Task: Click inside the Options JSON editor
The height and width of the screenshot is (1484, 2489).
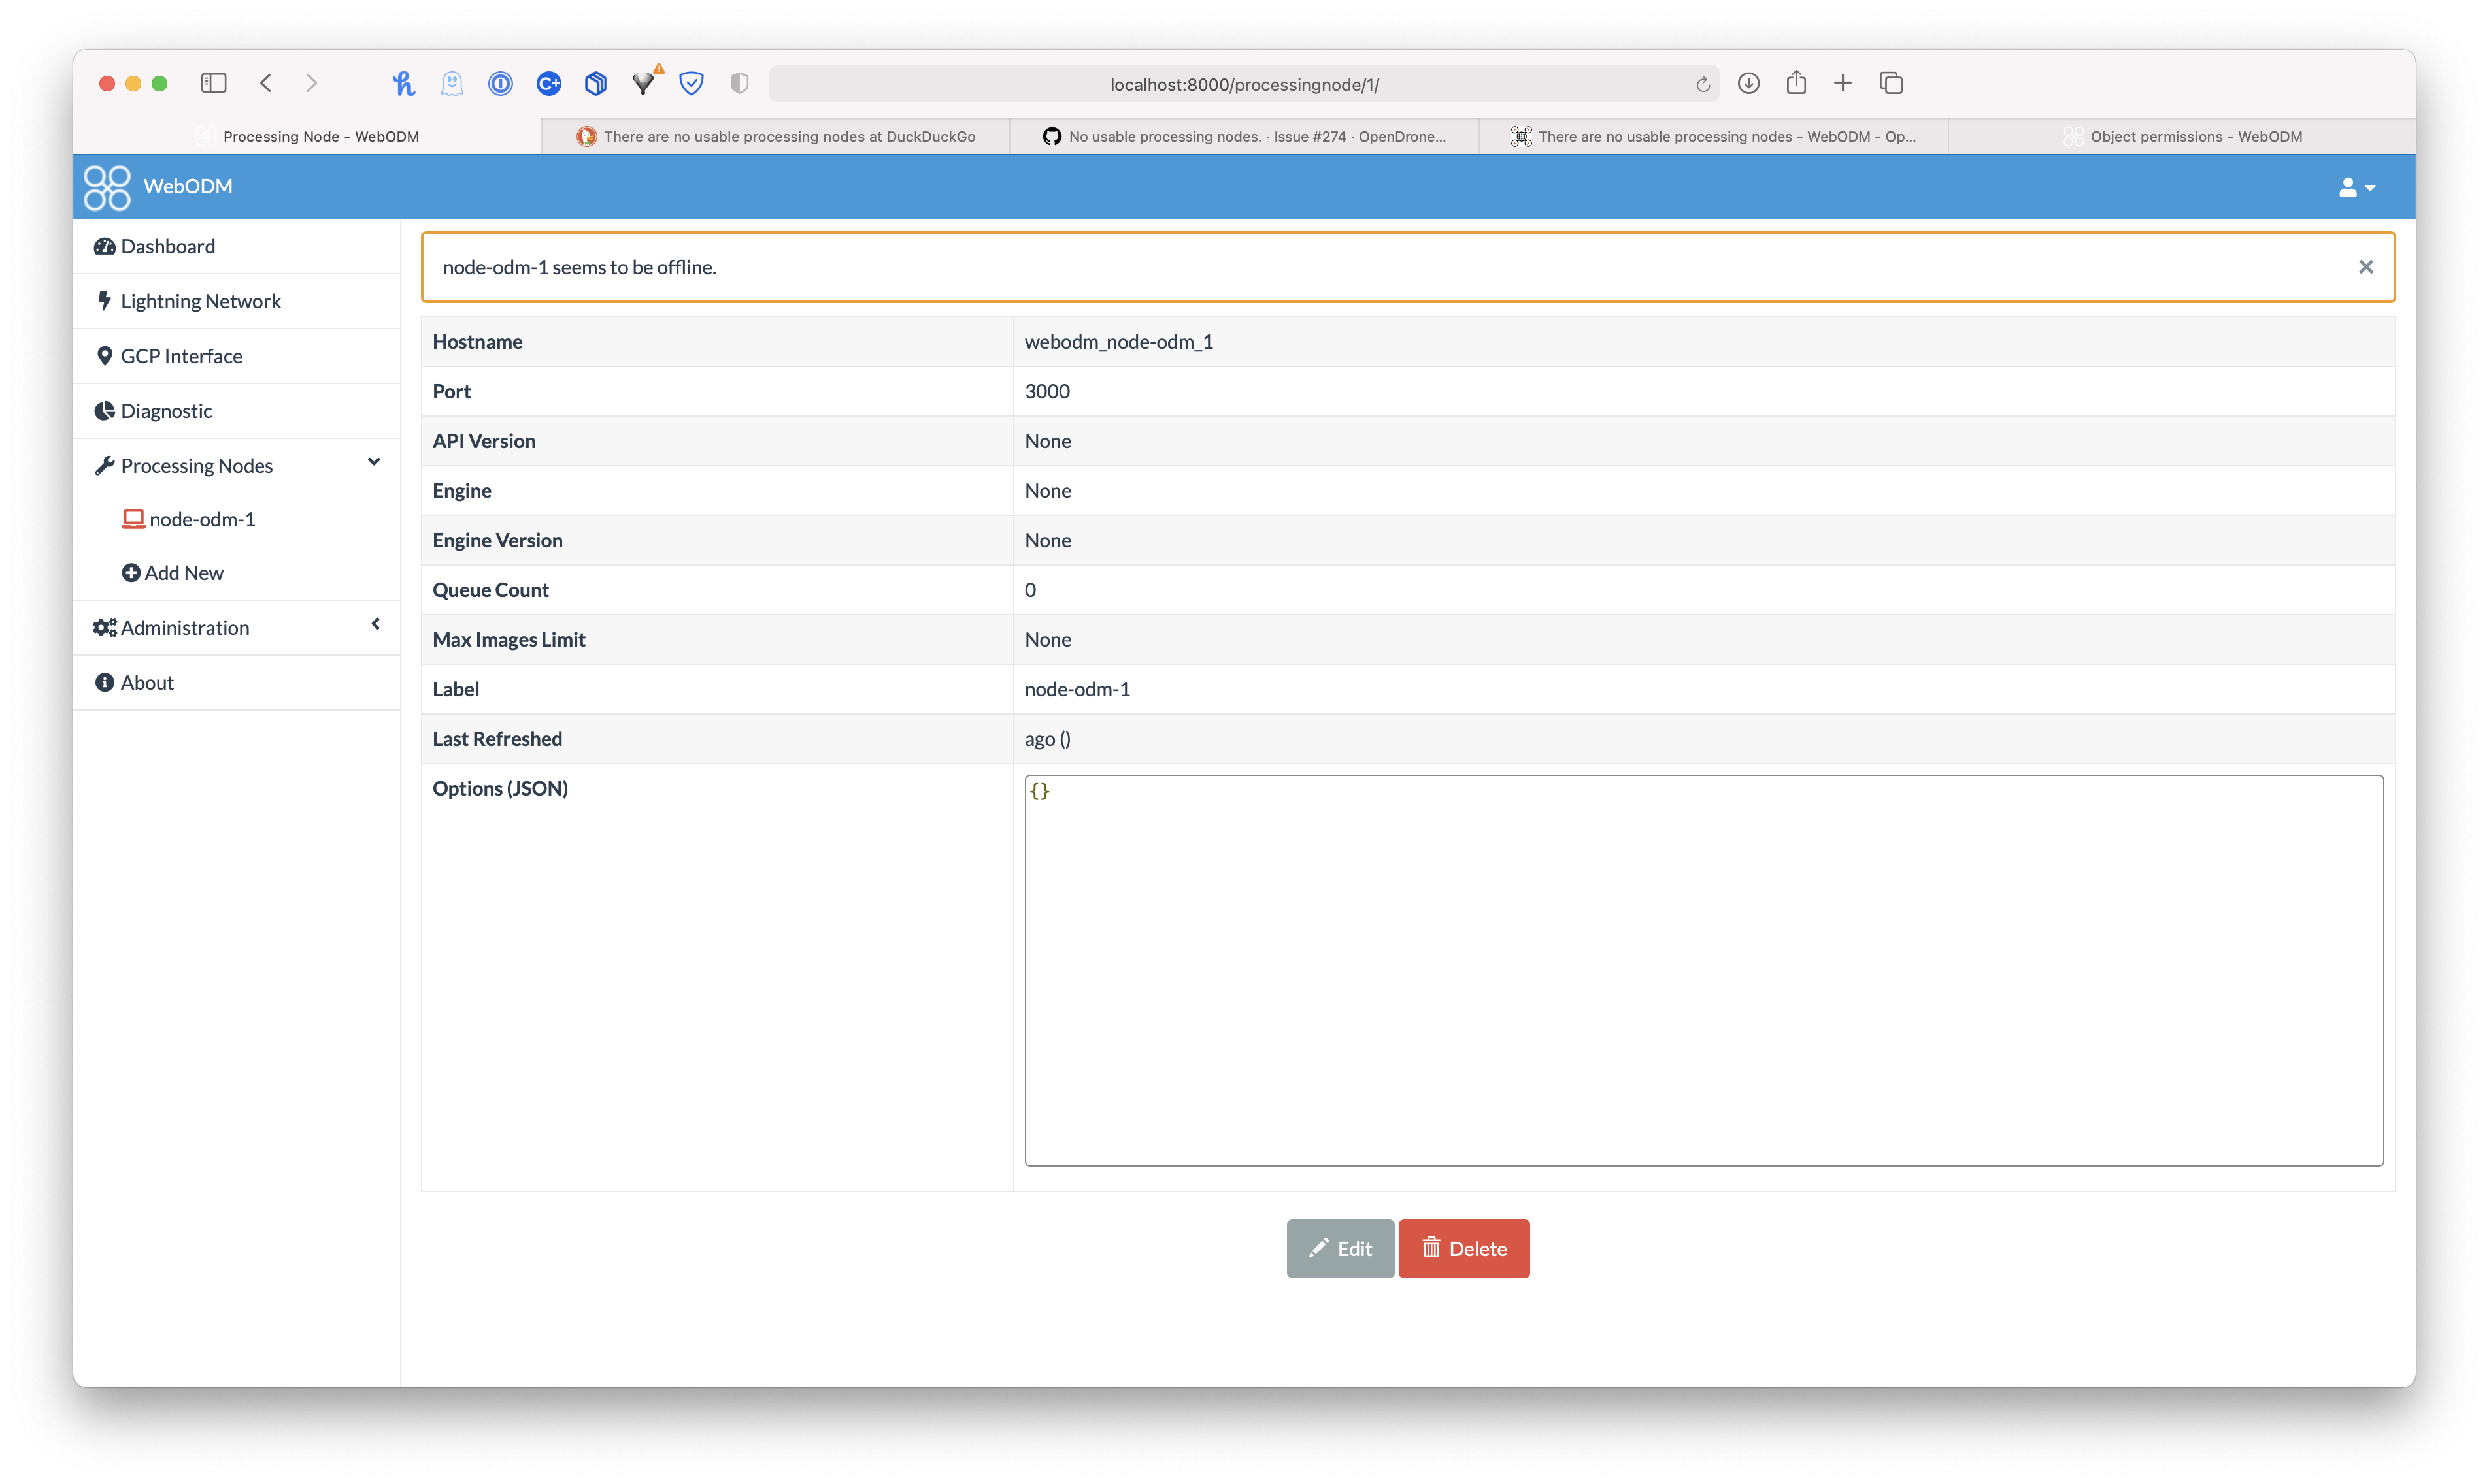Action: point(1703,970)
